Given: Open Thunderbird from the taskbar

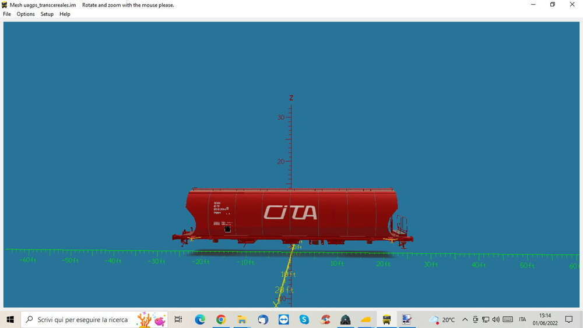Looking at the screenshot, I should pyautogui.click(x=262, y=319).
